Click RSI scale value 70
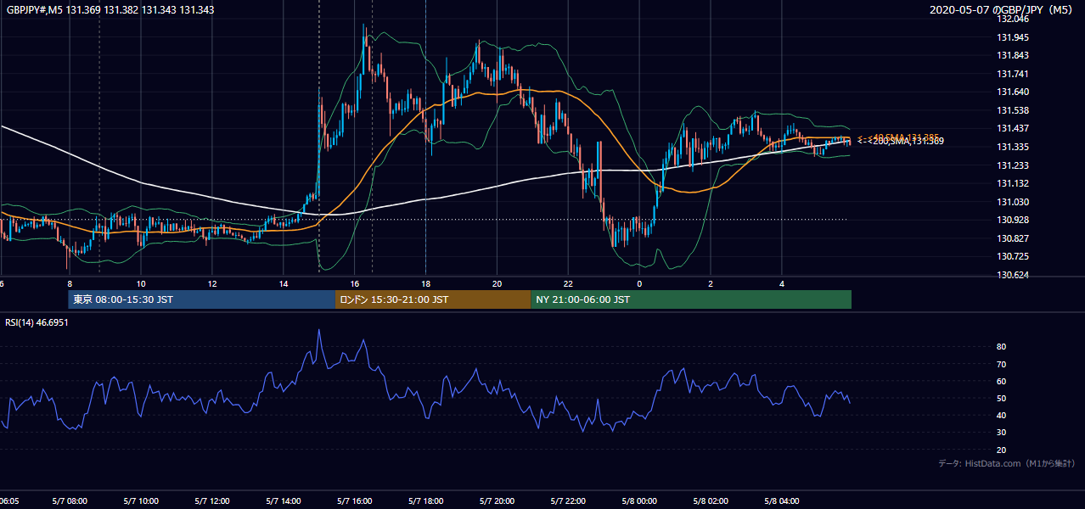This screenshot has width=1085, height=509. tap(1001, 364)
